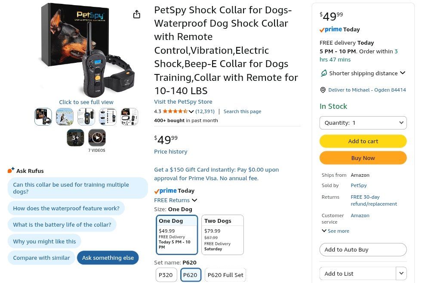Image resolution: width=425 pixels, height=283 pixels.
Task: Click the shorter shipping distance leaf icon
Action: coord(323,73)
